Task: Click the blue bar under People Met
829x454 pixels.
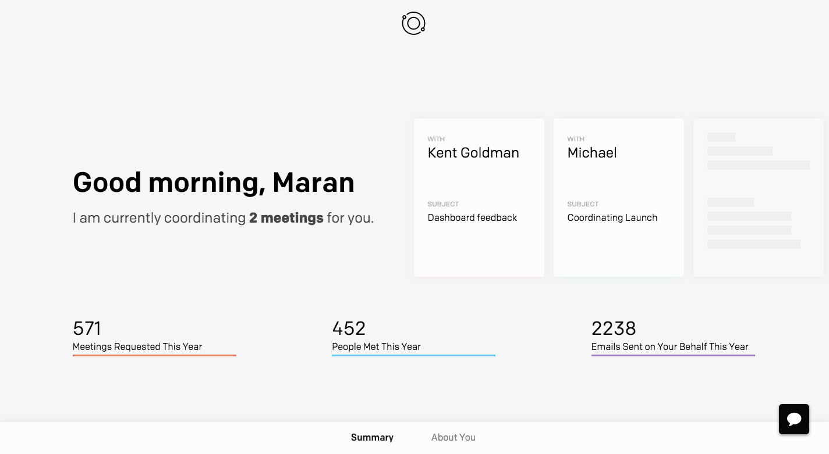Action: 413,355
